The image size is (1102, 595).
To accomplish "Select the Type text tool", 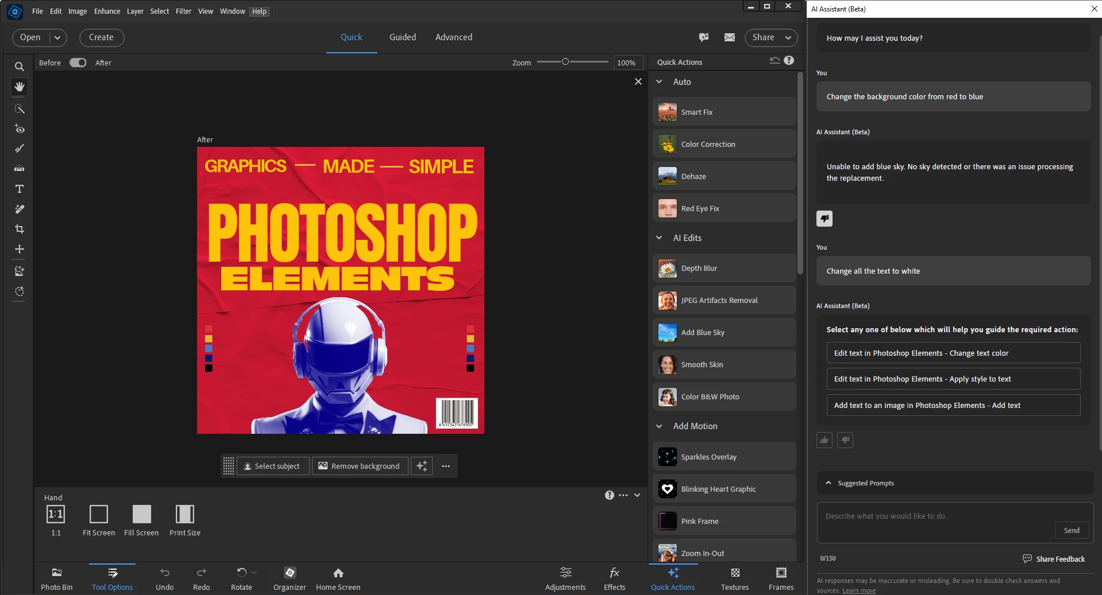I will click(x=19, y=189).
